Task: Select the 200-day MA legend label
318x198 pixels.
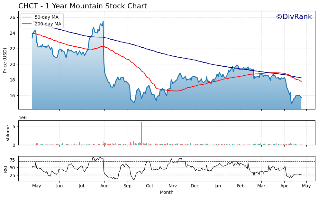Action: (x=48, y=24)
